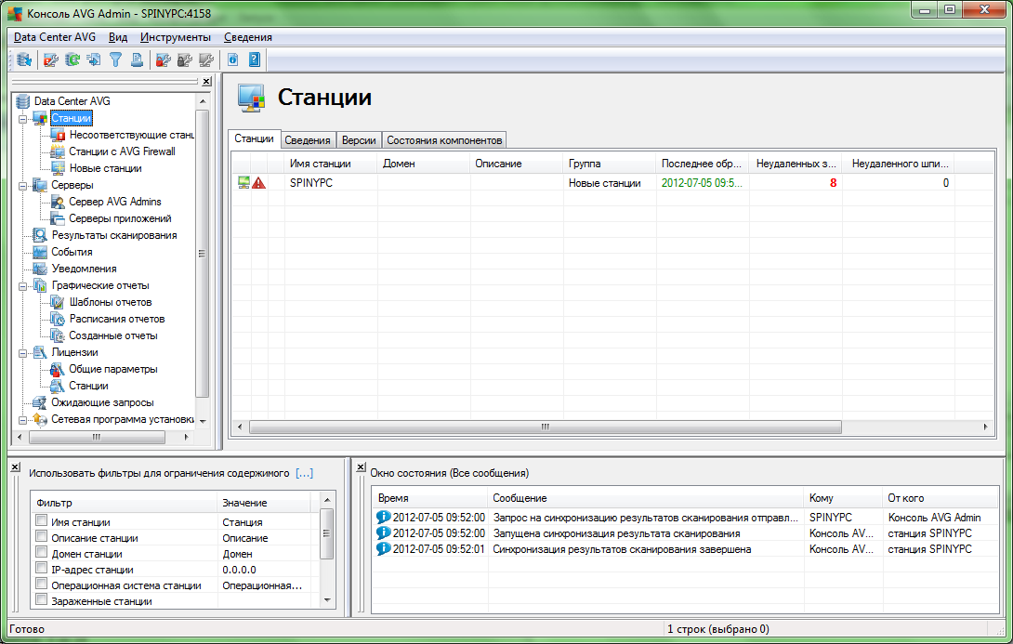Click the Новые станции tree icon
The image size is (1013, 644).
tap(59, 168)
